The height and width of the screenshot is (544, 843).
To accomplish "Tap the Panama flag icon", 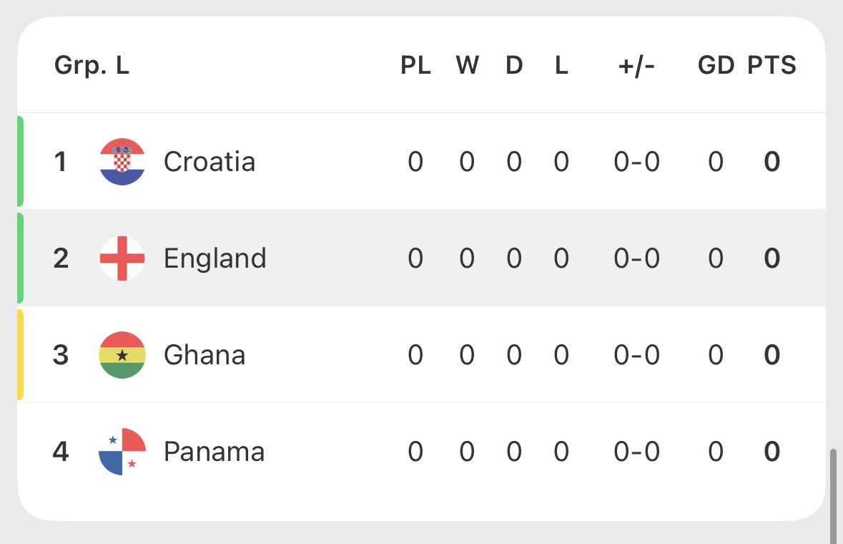I will pos(122,452).
